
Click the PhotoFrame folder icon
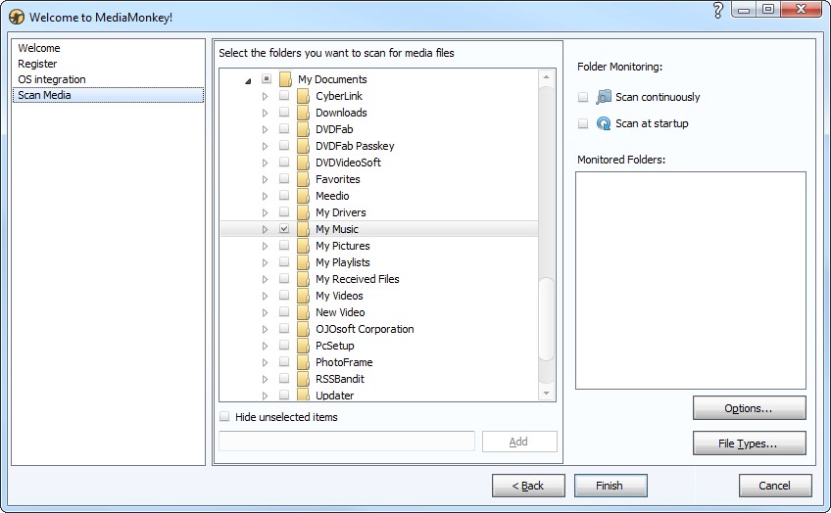click(x=303, y=362)
